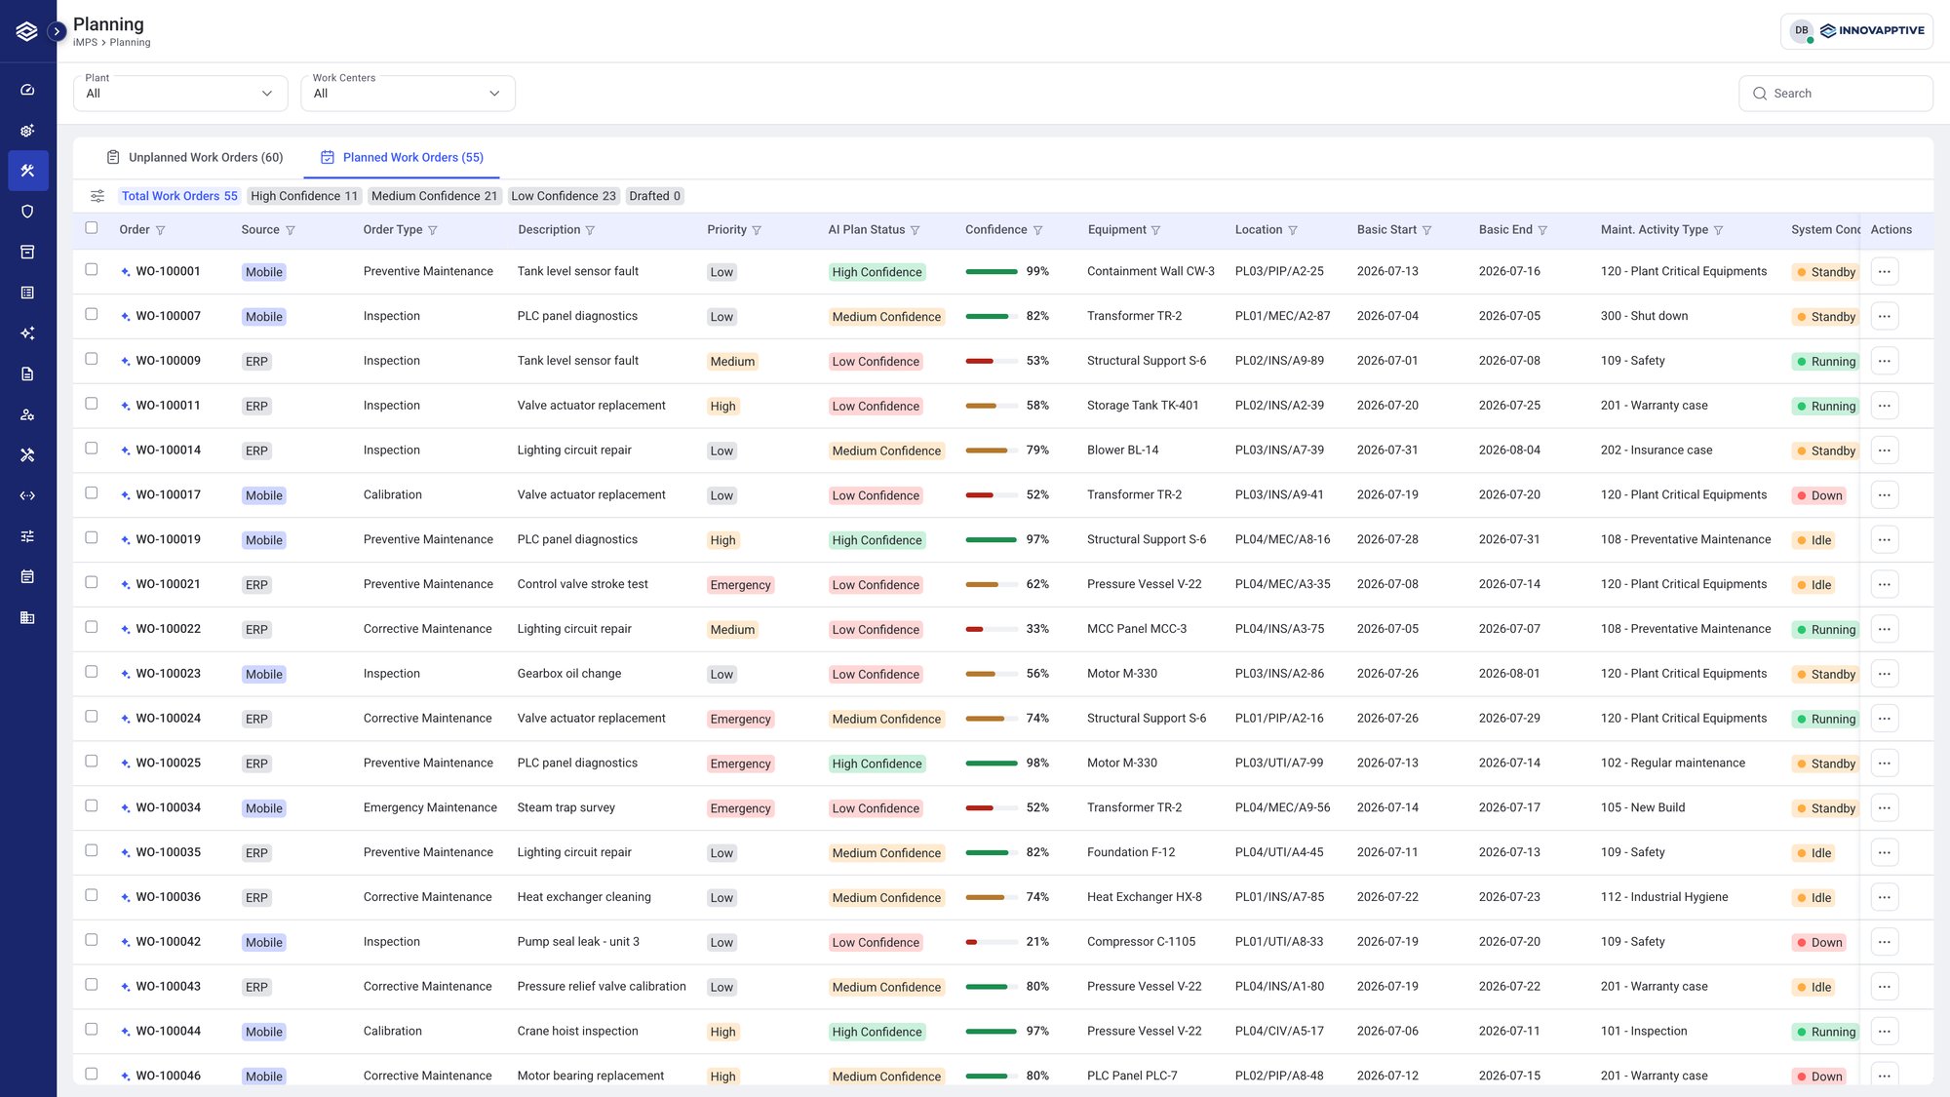This screenshot has width=1950, height=1097.
Task: Open actions menu for WO-100022
Action: (x=1884, y=629)
